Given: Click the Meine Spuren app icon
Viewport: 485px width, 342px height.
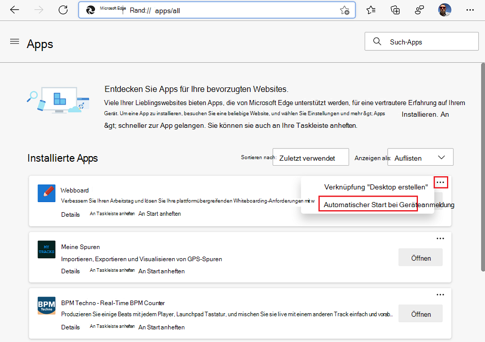Looking at the screenshot, I should click(x=46, y=249).
